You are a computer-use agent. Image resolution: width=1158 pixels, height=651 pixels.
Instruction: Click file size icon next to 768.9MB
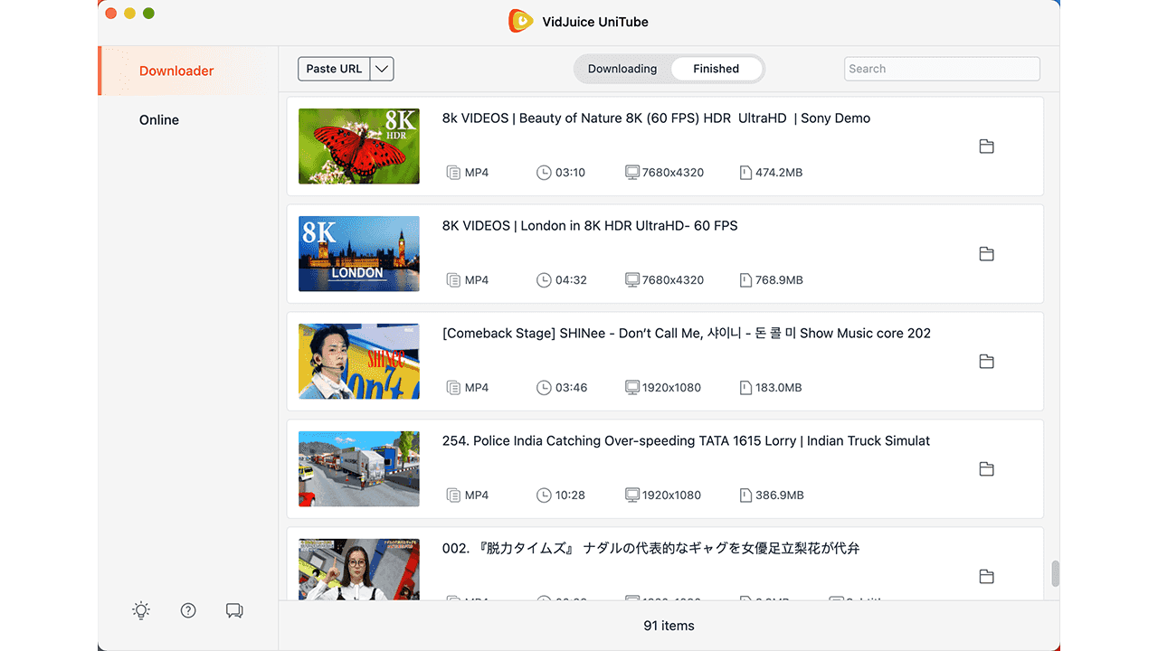[x=745, y=280]
